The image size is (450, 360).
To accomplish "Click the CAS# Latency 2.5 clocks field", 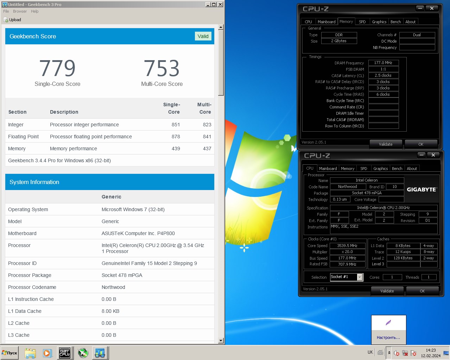I will pos(383,75).
